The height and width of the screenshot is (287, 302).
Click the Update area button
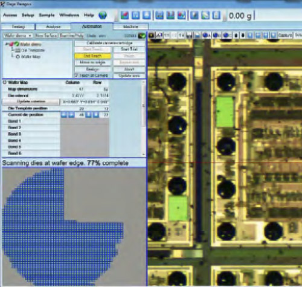click(129, 76)
